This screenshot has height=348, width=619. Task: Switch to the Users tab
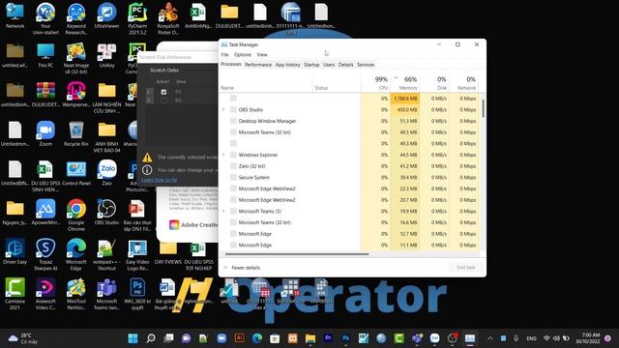point(329,65)
